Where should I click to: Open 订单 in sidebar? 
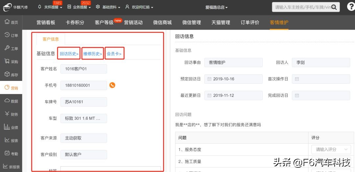[11, 35]
